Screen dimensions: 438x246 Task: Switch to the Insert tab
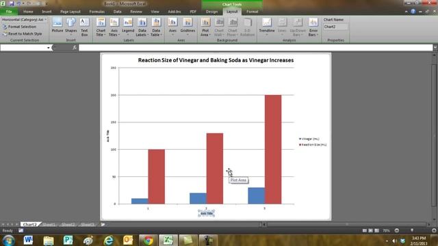tap(47, 12)
